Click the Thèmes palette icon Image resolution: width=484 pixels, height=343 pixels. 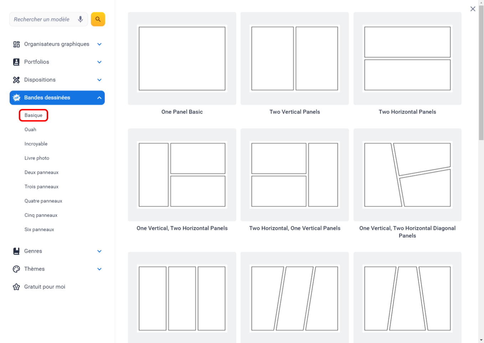16,269
